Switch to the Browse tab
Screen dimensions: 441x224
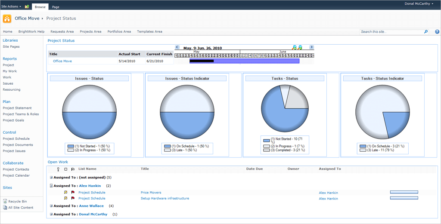pyautogui.click(x=40, y=7)
